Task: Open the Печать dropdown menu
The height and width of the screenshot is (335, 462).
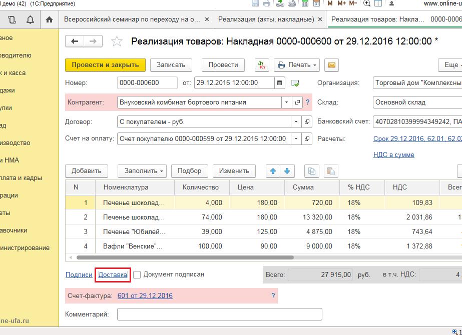Action: click(297, 65)
